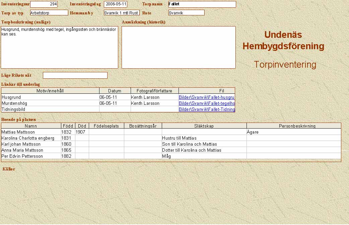Click the Torp namn field with Fallet
This screenshot has width=349, height=225.
[202, 4]
